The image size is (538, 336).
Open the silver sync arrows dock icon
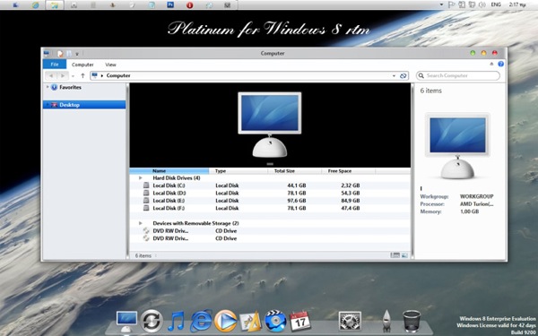[152, 321]
